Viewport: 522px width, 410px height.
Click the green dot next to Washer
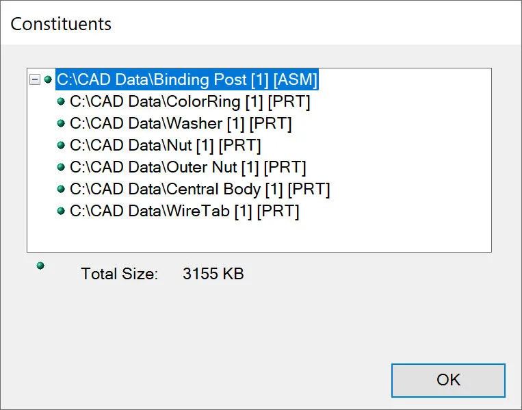point(61,123)
